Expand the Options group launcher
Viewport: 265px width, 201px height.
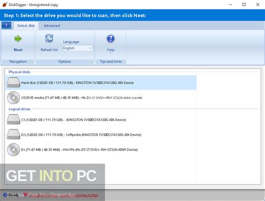(x=92, y=62)
